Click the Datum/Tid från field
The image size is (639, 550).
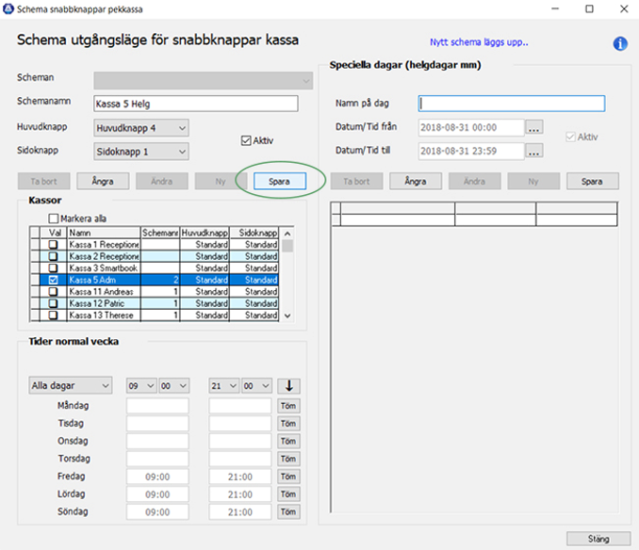click(471, 127)
